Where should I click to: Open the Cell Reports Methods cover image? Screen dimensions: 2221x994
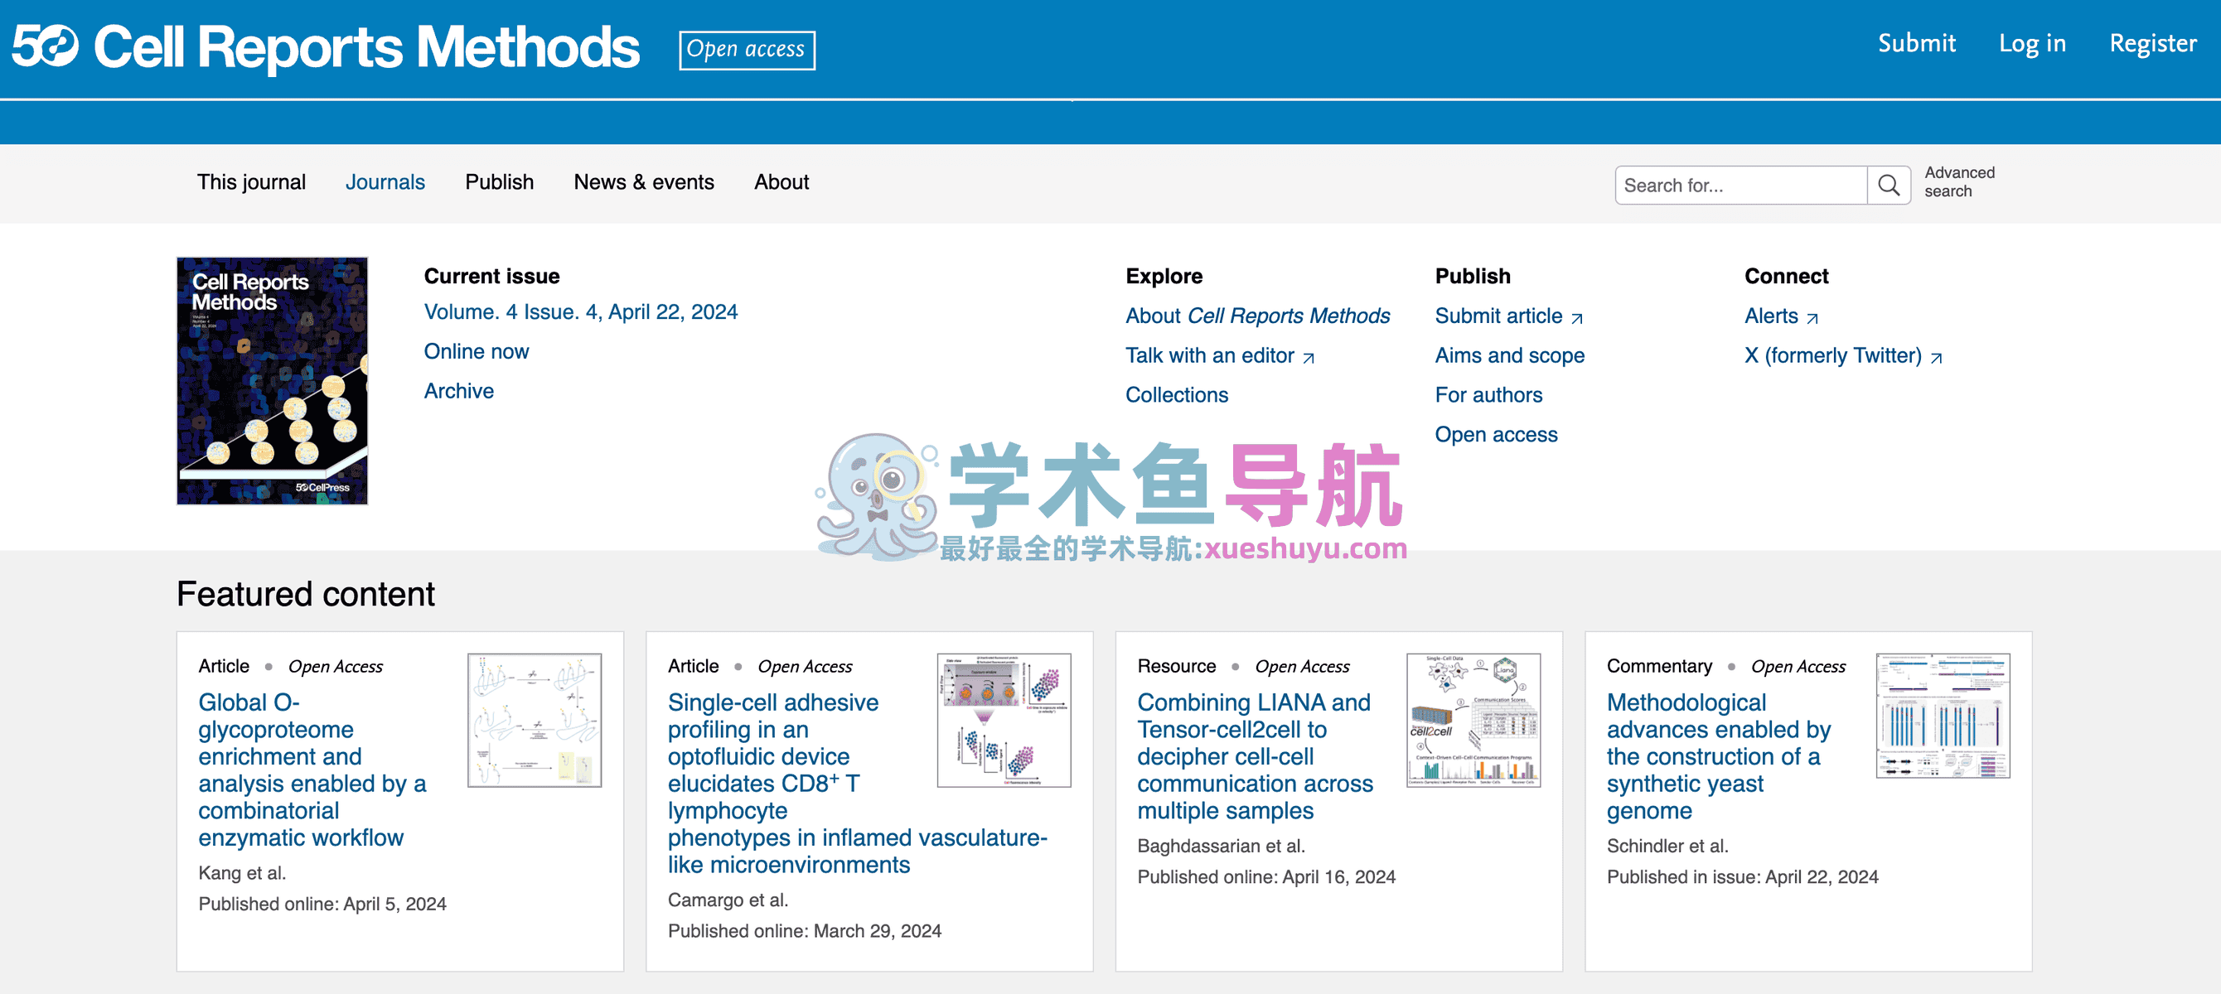click(272, 380)
